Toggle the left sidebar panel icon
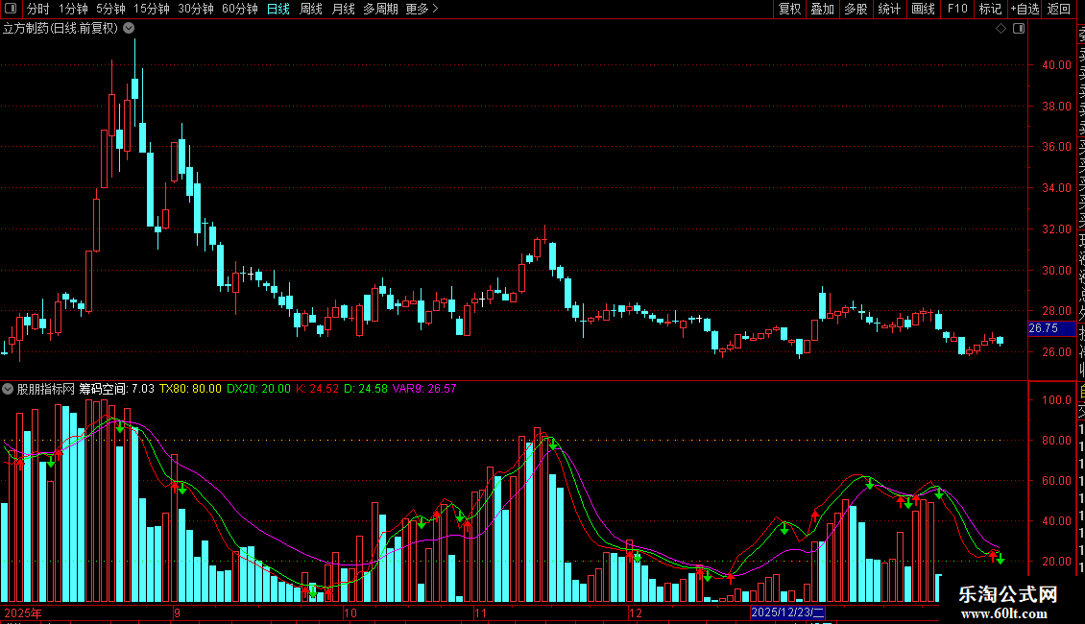1085x624 pixels. coord(11,9)
